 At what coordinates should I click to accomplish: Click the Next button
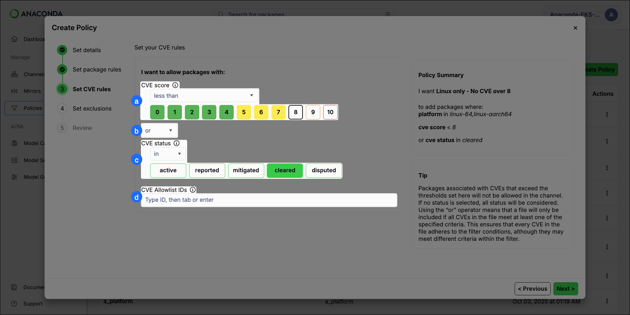click(x=565, y=289)
